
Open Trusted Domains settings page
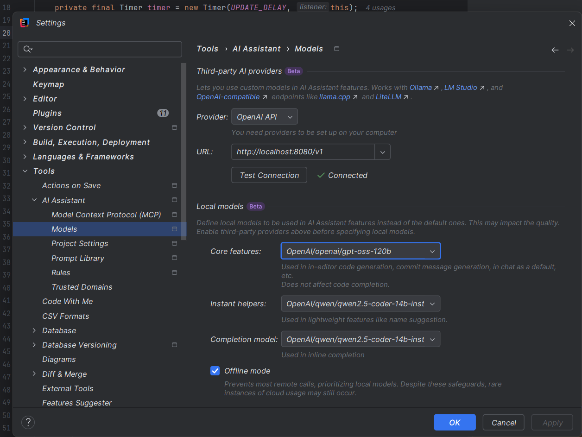pyautogui.click(x=82, y=287)
